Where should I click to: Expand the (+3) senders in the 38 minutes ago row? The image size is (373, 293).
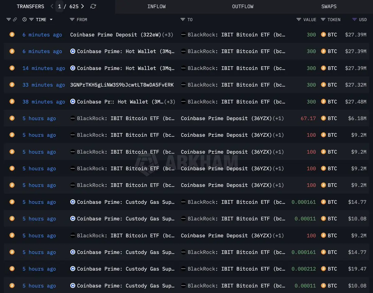[x=169, y=102]
